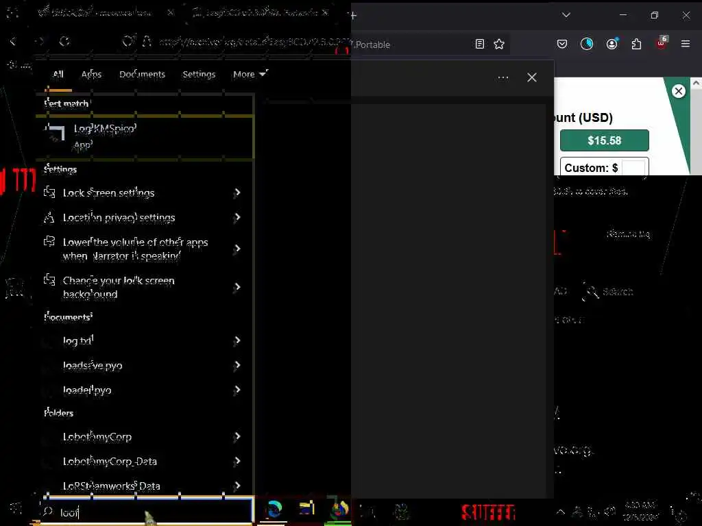Open the taskbar clock and date

[x=640, y=511]
